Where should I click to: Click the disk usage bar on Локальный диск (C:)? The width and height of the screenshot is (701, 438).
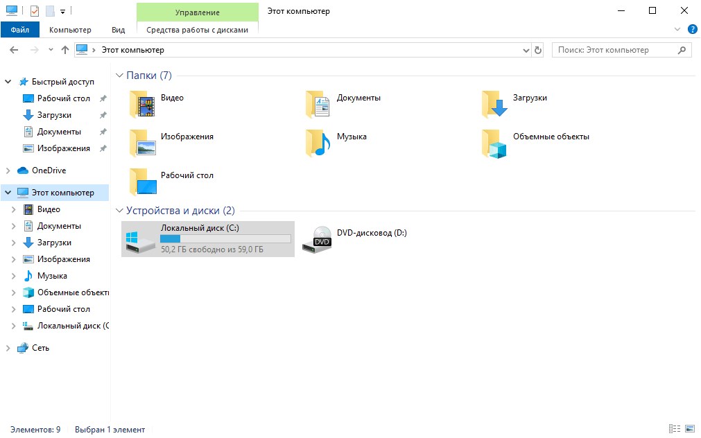[x=225, y=238]
